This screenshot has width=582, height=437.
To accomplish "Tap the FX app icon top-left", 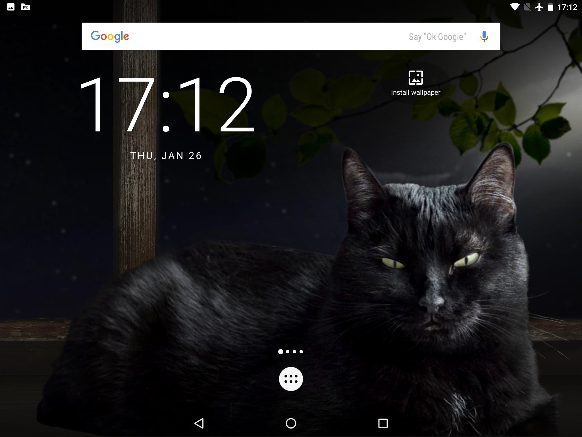I will click(26, 7).
